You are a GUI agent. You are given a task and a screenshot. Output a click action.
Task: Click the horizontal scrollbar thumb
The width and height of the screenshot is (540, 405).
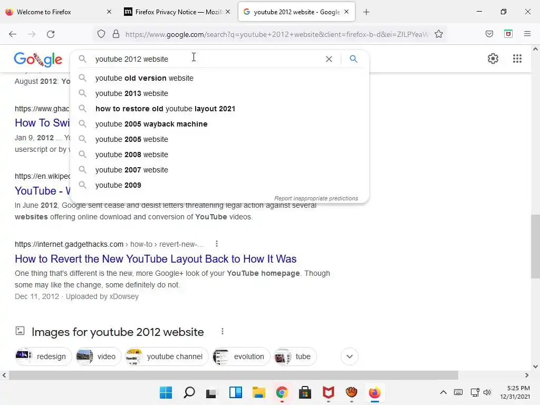point(234,375)
